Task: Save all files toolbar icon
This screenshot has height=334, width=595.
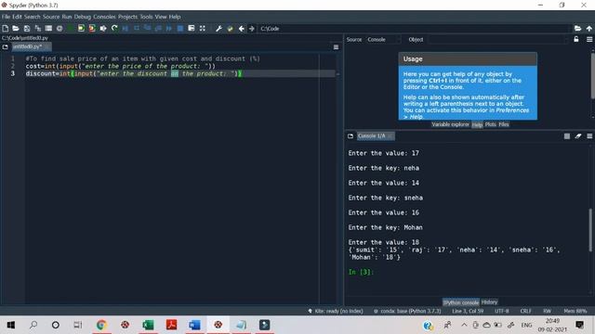Action: (38, 29)
